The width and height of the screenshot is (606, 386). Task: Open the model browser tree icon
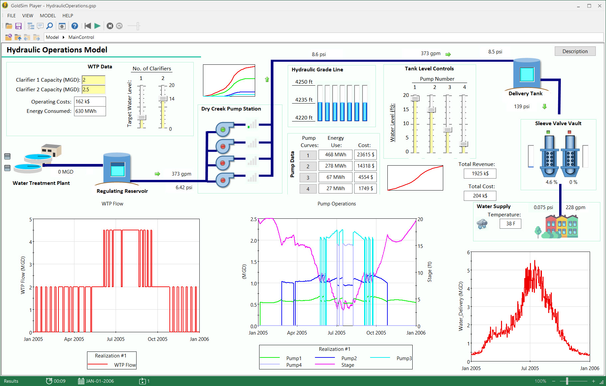pos(31,26)
